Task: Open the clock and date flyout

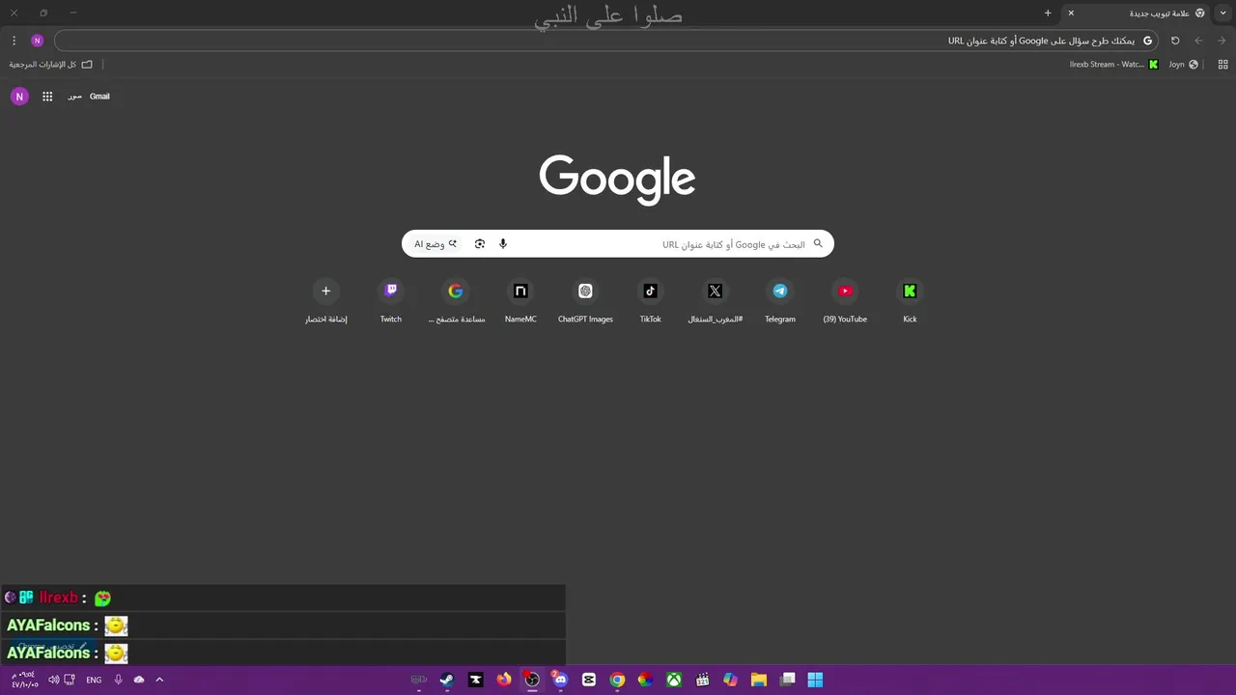Action: click(x=25, y=680)
